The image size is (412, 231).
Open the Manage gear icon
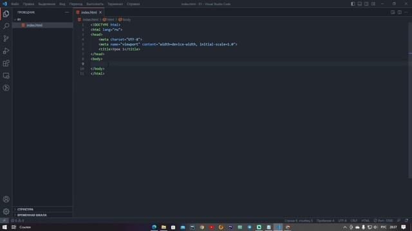pyautogui.click(x=6, y=211)
